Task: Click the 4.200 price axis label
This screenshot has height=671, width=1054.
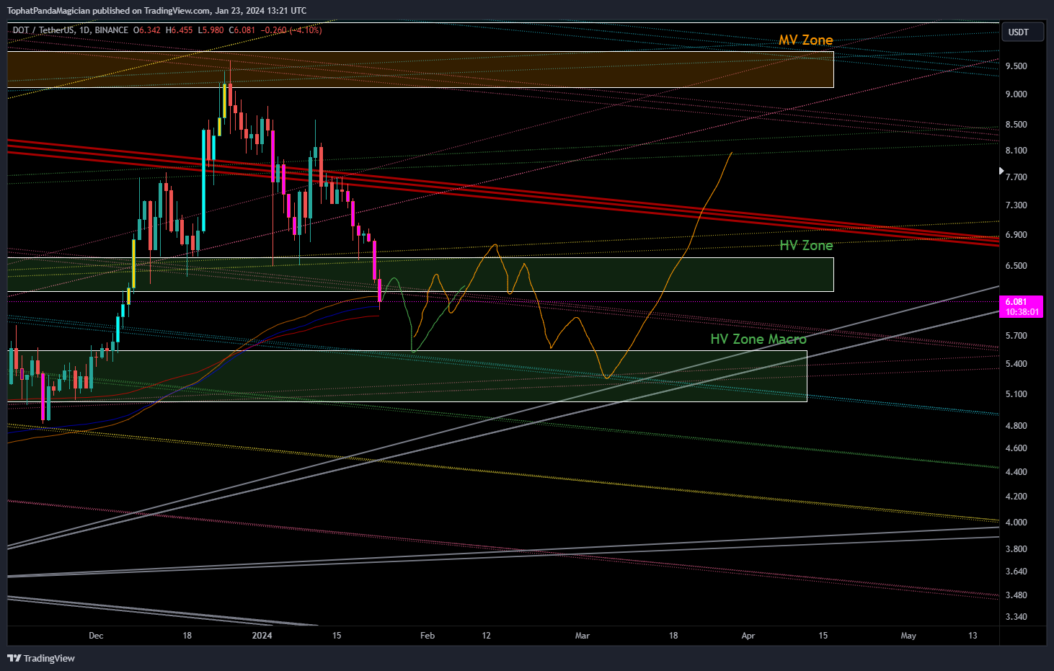Action: (1016, 497)
